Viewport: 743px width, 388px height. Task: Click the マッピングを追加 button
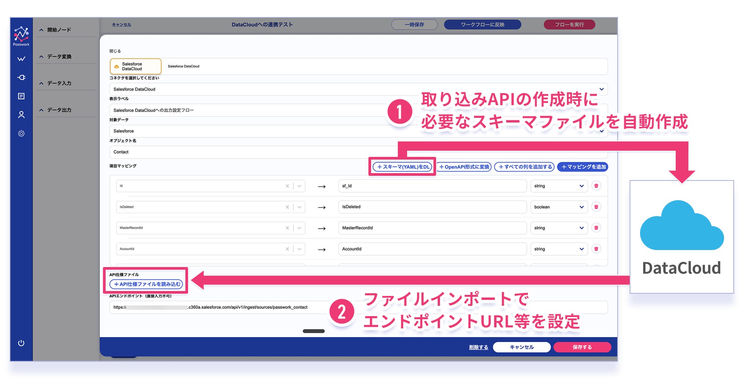coord(583,167)
